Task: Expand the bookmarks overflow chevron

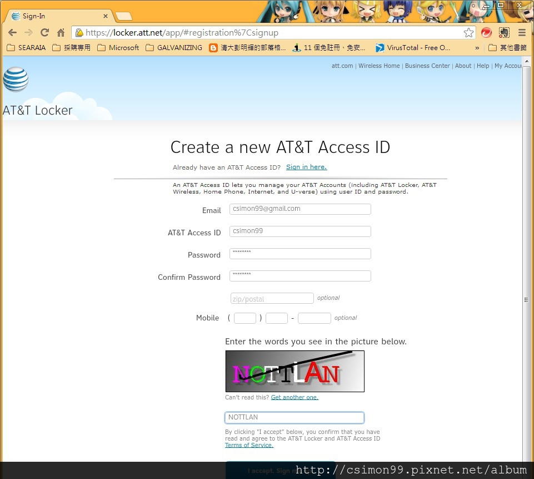Action: coord(477,48)
